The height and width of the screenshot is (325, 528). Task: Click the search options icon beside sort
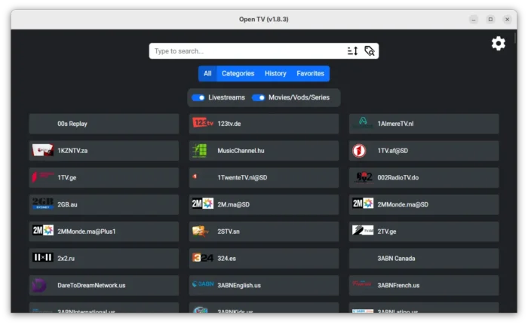tap(369, 51)
